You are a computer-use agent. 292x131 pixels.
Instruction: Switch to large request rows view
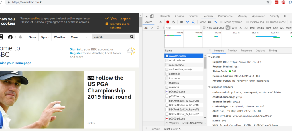click(210, 22)
